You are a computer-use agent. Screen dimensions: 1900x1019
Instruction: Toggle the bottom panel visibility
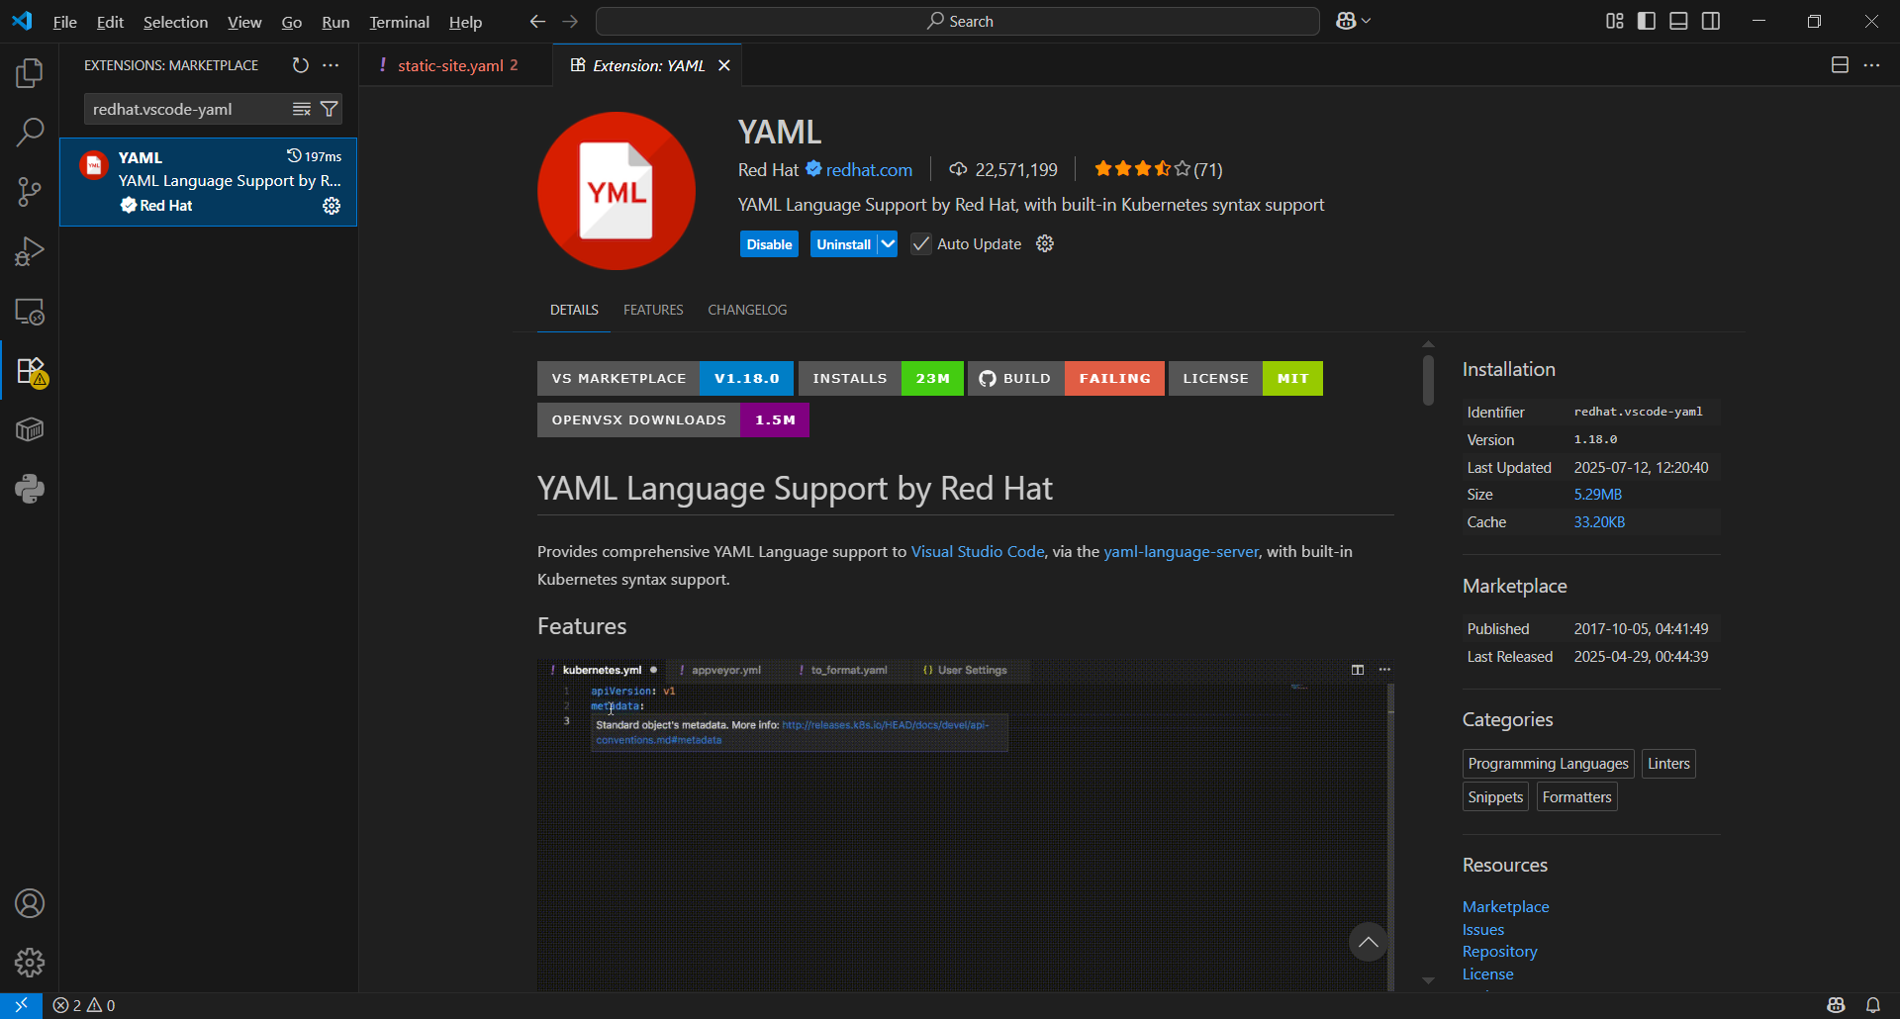coord(1678,21)
